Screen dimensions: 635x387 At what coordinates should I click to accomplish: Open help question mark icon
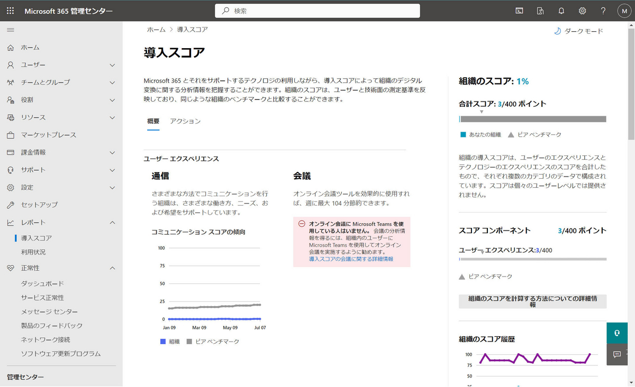603,11
